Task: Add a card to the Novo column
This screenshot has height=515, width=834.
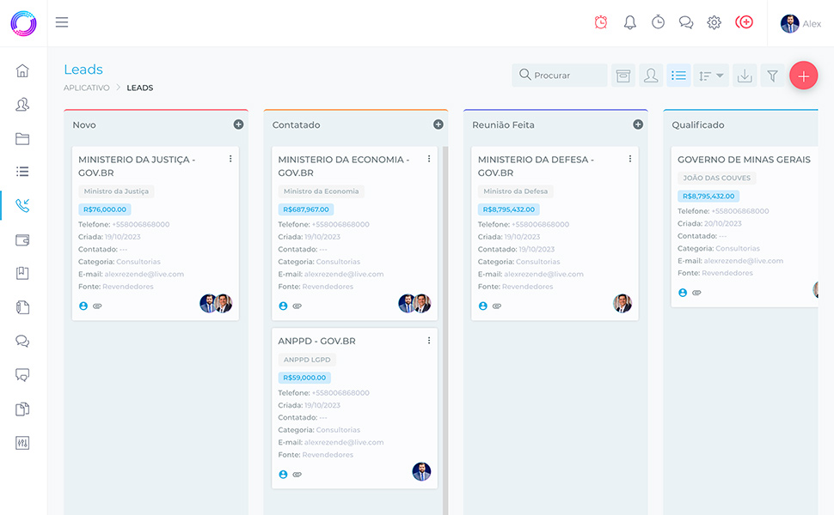Action: coord(238,124)
